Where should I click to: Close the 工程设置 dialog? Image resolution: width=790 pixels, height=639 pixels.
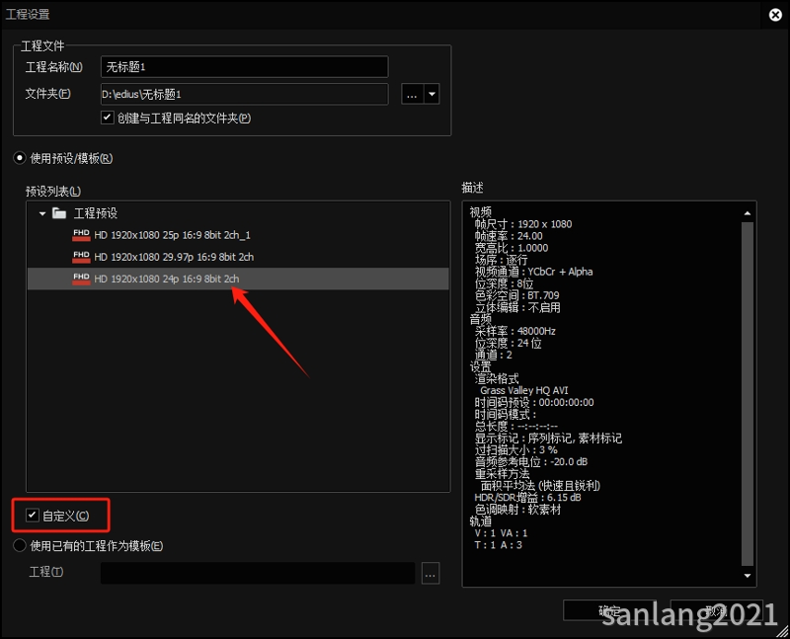775,15
